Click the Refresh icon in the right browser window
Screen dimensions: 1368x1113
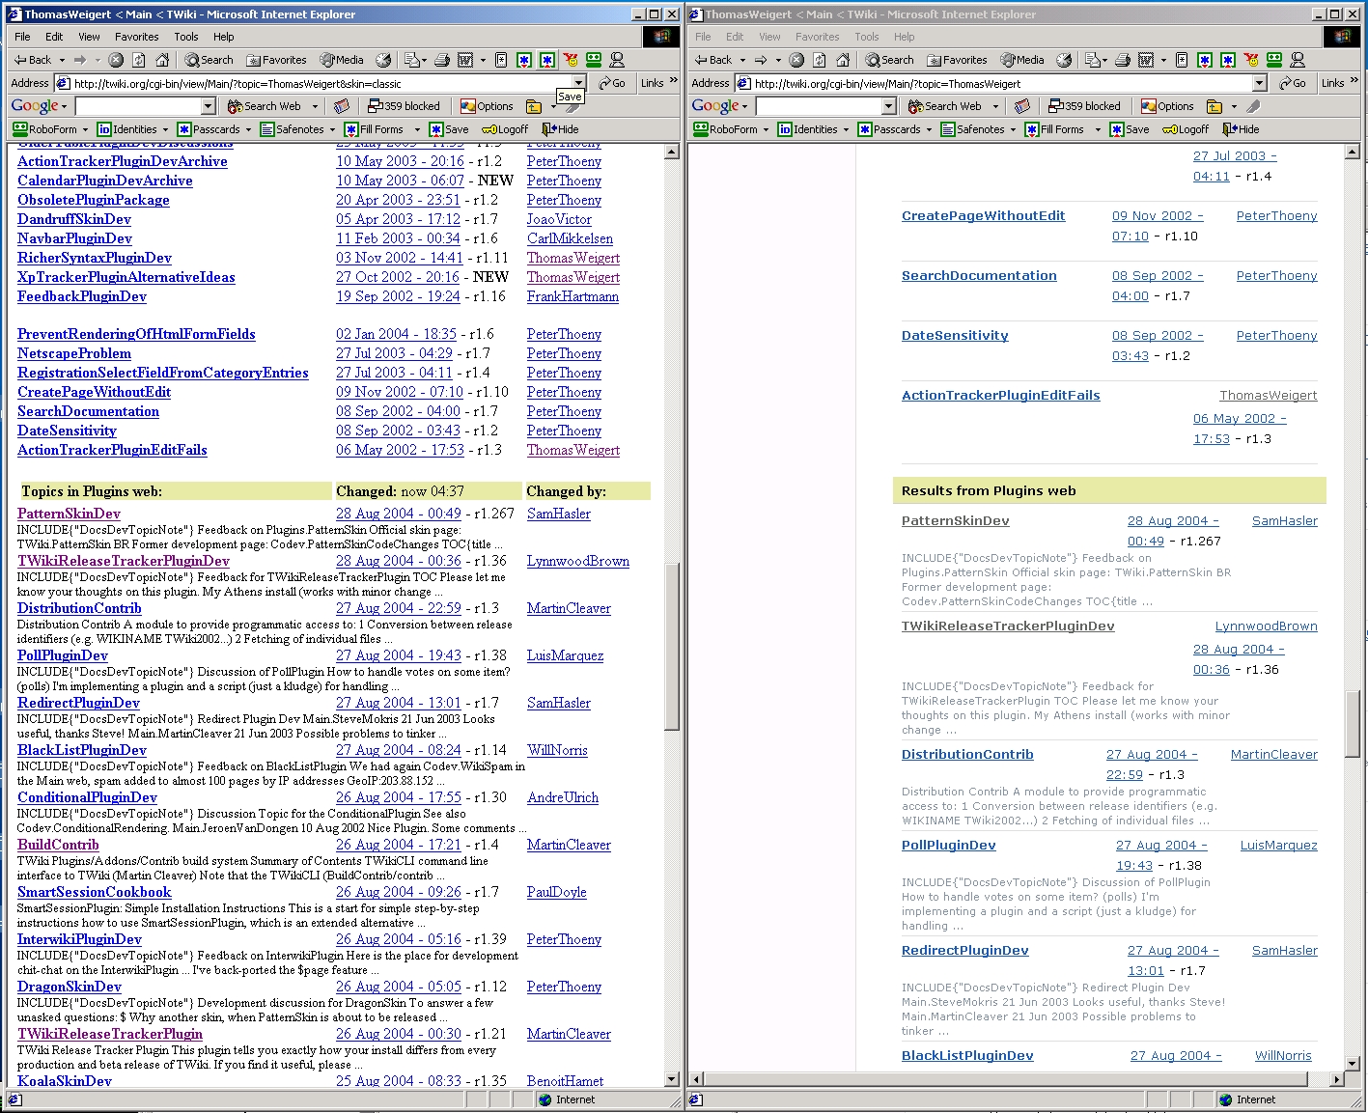820,60
